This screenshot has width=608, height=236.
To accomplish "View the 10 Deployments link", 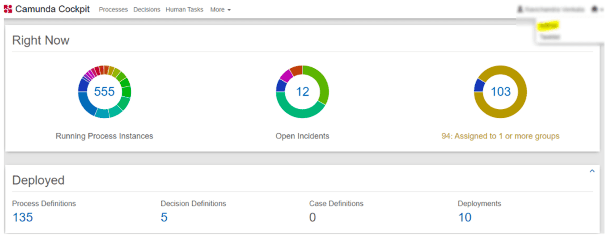I will point(465,217).
